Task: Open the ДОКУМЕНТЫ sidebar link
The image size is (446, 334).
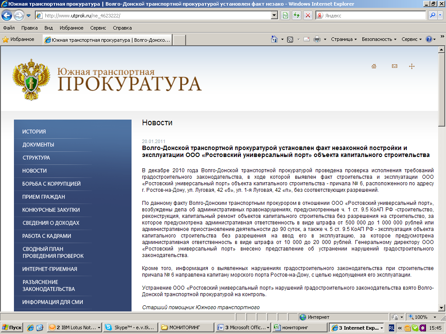Action: click(38, 145)
